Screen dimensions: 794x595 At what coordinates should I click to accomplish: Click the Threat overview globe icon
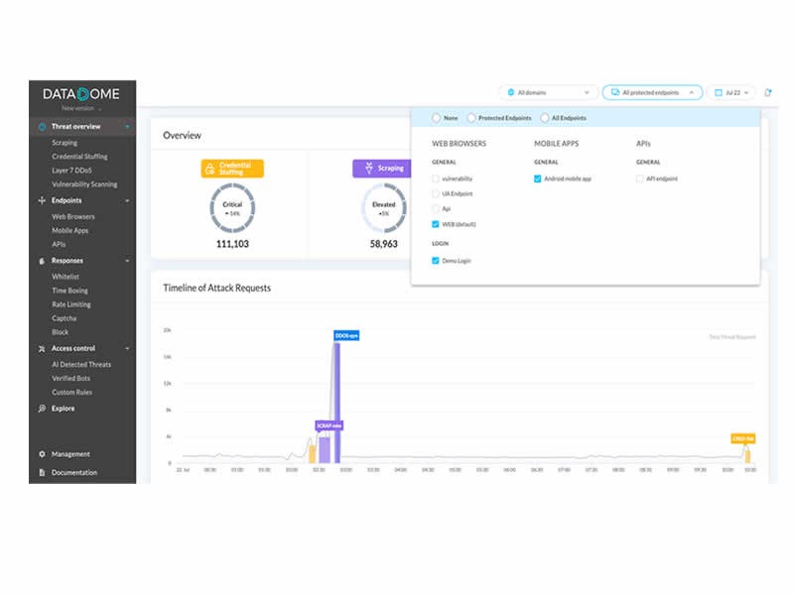[x=41, y=127]
